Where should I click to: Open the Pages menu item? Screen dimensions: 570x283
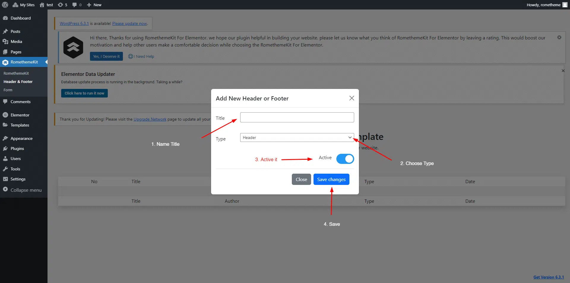pos(16,52)
